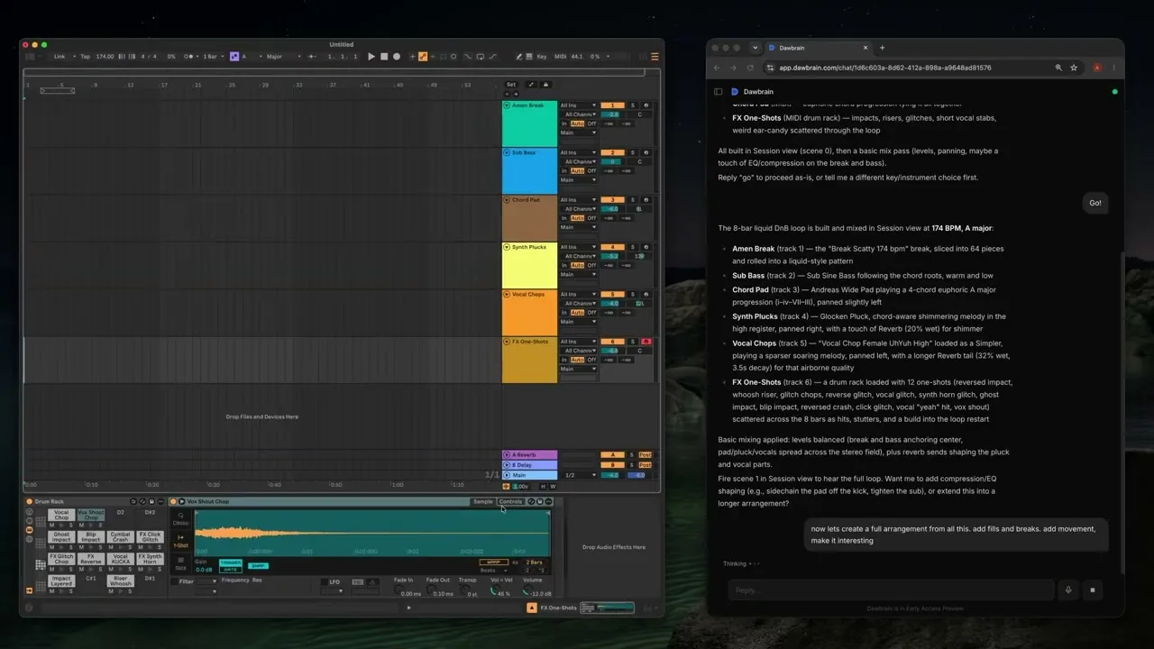Image resolution: width=1154 pixels, height=649 pixels.
Task: Collapse the Amen Break track unfold arrow
Action: click(507, 105)
